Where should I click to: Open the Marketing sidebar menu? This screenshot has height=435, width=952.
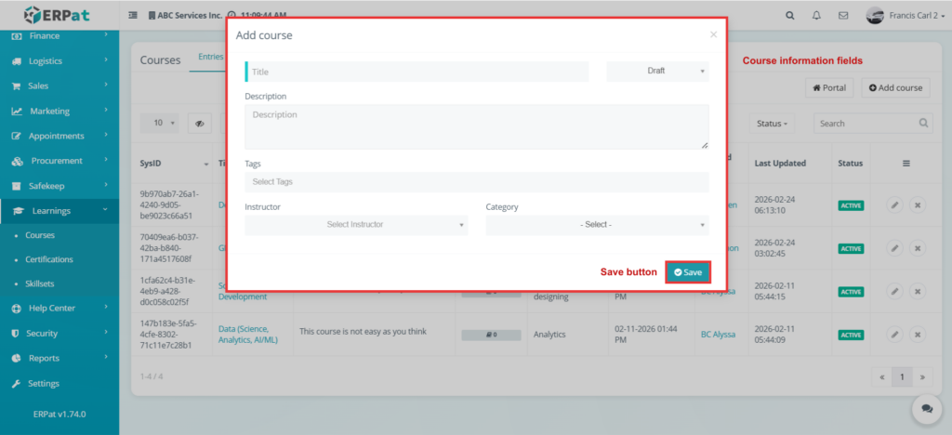(x=59, y=111)
